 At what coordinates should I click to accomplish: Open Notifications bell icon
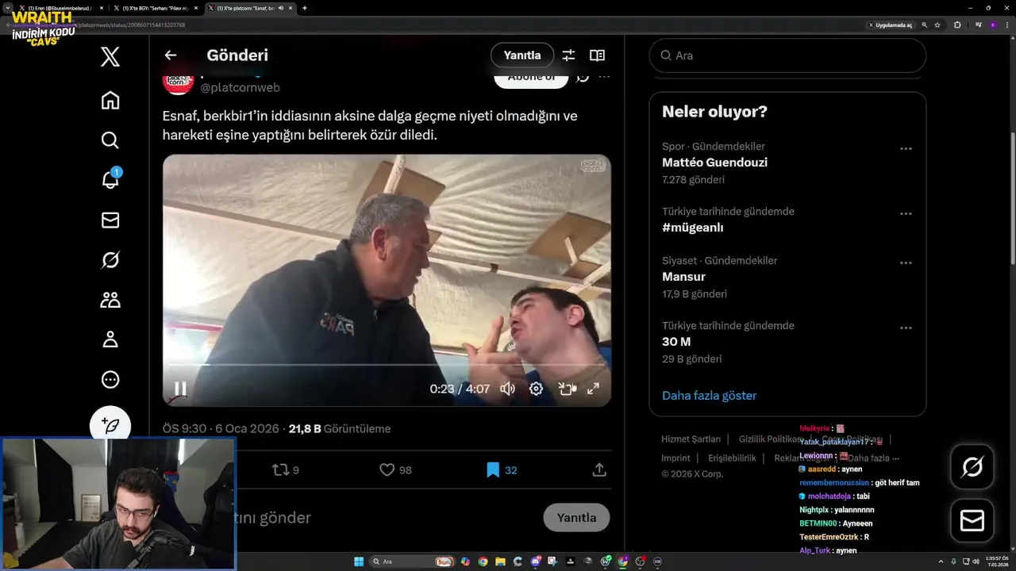point(110,179)
